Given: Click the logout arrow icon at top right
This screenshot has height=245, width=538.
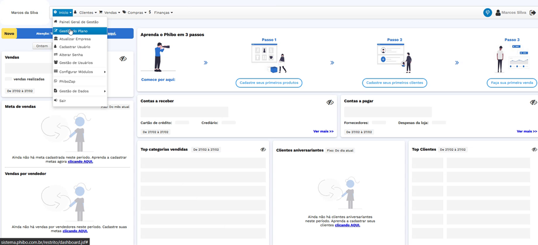Looking at the screenshot, I should [x=533, y=13].
